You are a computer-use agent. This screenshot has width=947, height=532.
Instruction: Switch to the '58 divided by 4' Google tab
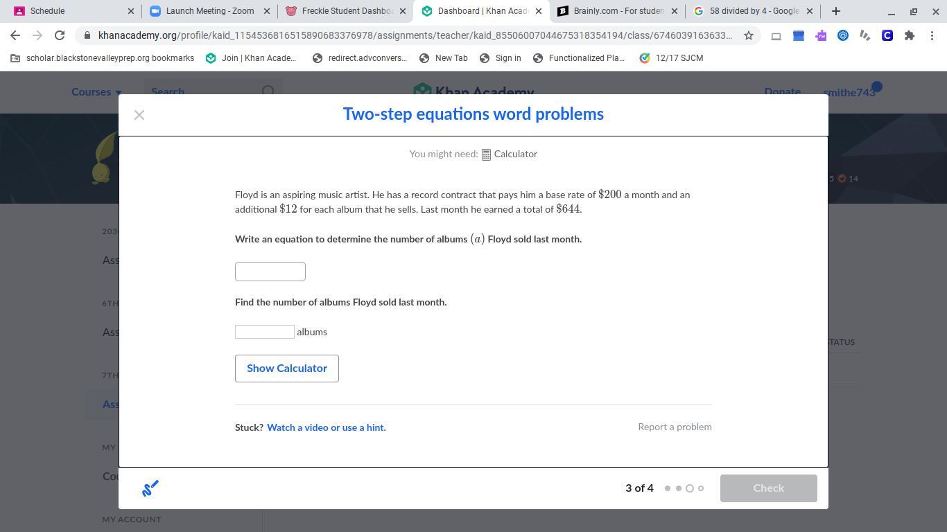752,11
